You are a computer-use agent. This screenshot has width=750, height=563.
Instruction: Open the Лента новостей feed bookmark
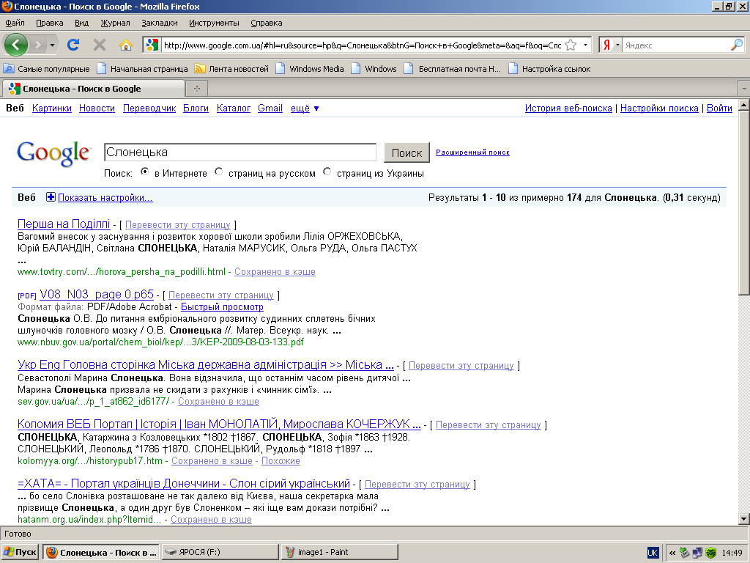231,68
